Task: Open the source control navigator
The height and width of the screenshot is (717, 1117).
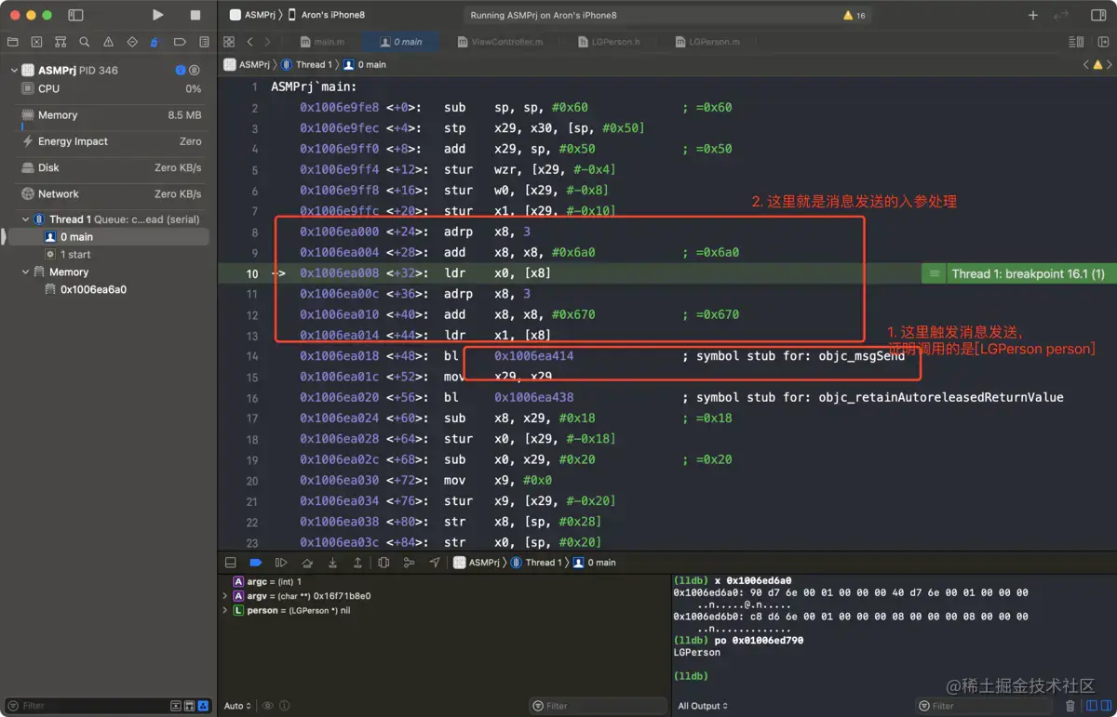Action: click(x=36, y=42)
